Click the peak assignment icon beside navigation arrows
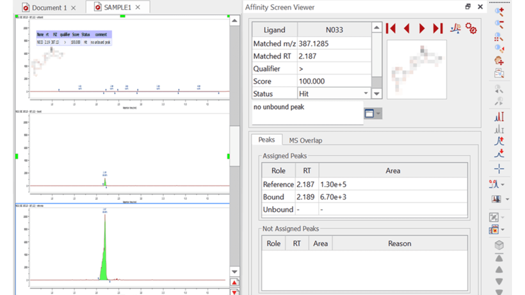The height and width of the screenshot is (295, 525). pyautogui.click(x=455, y=28)
